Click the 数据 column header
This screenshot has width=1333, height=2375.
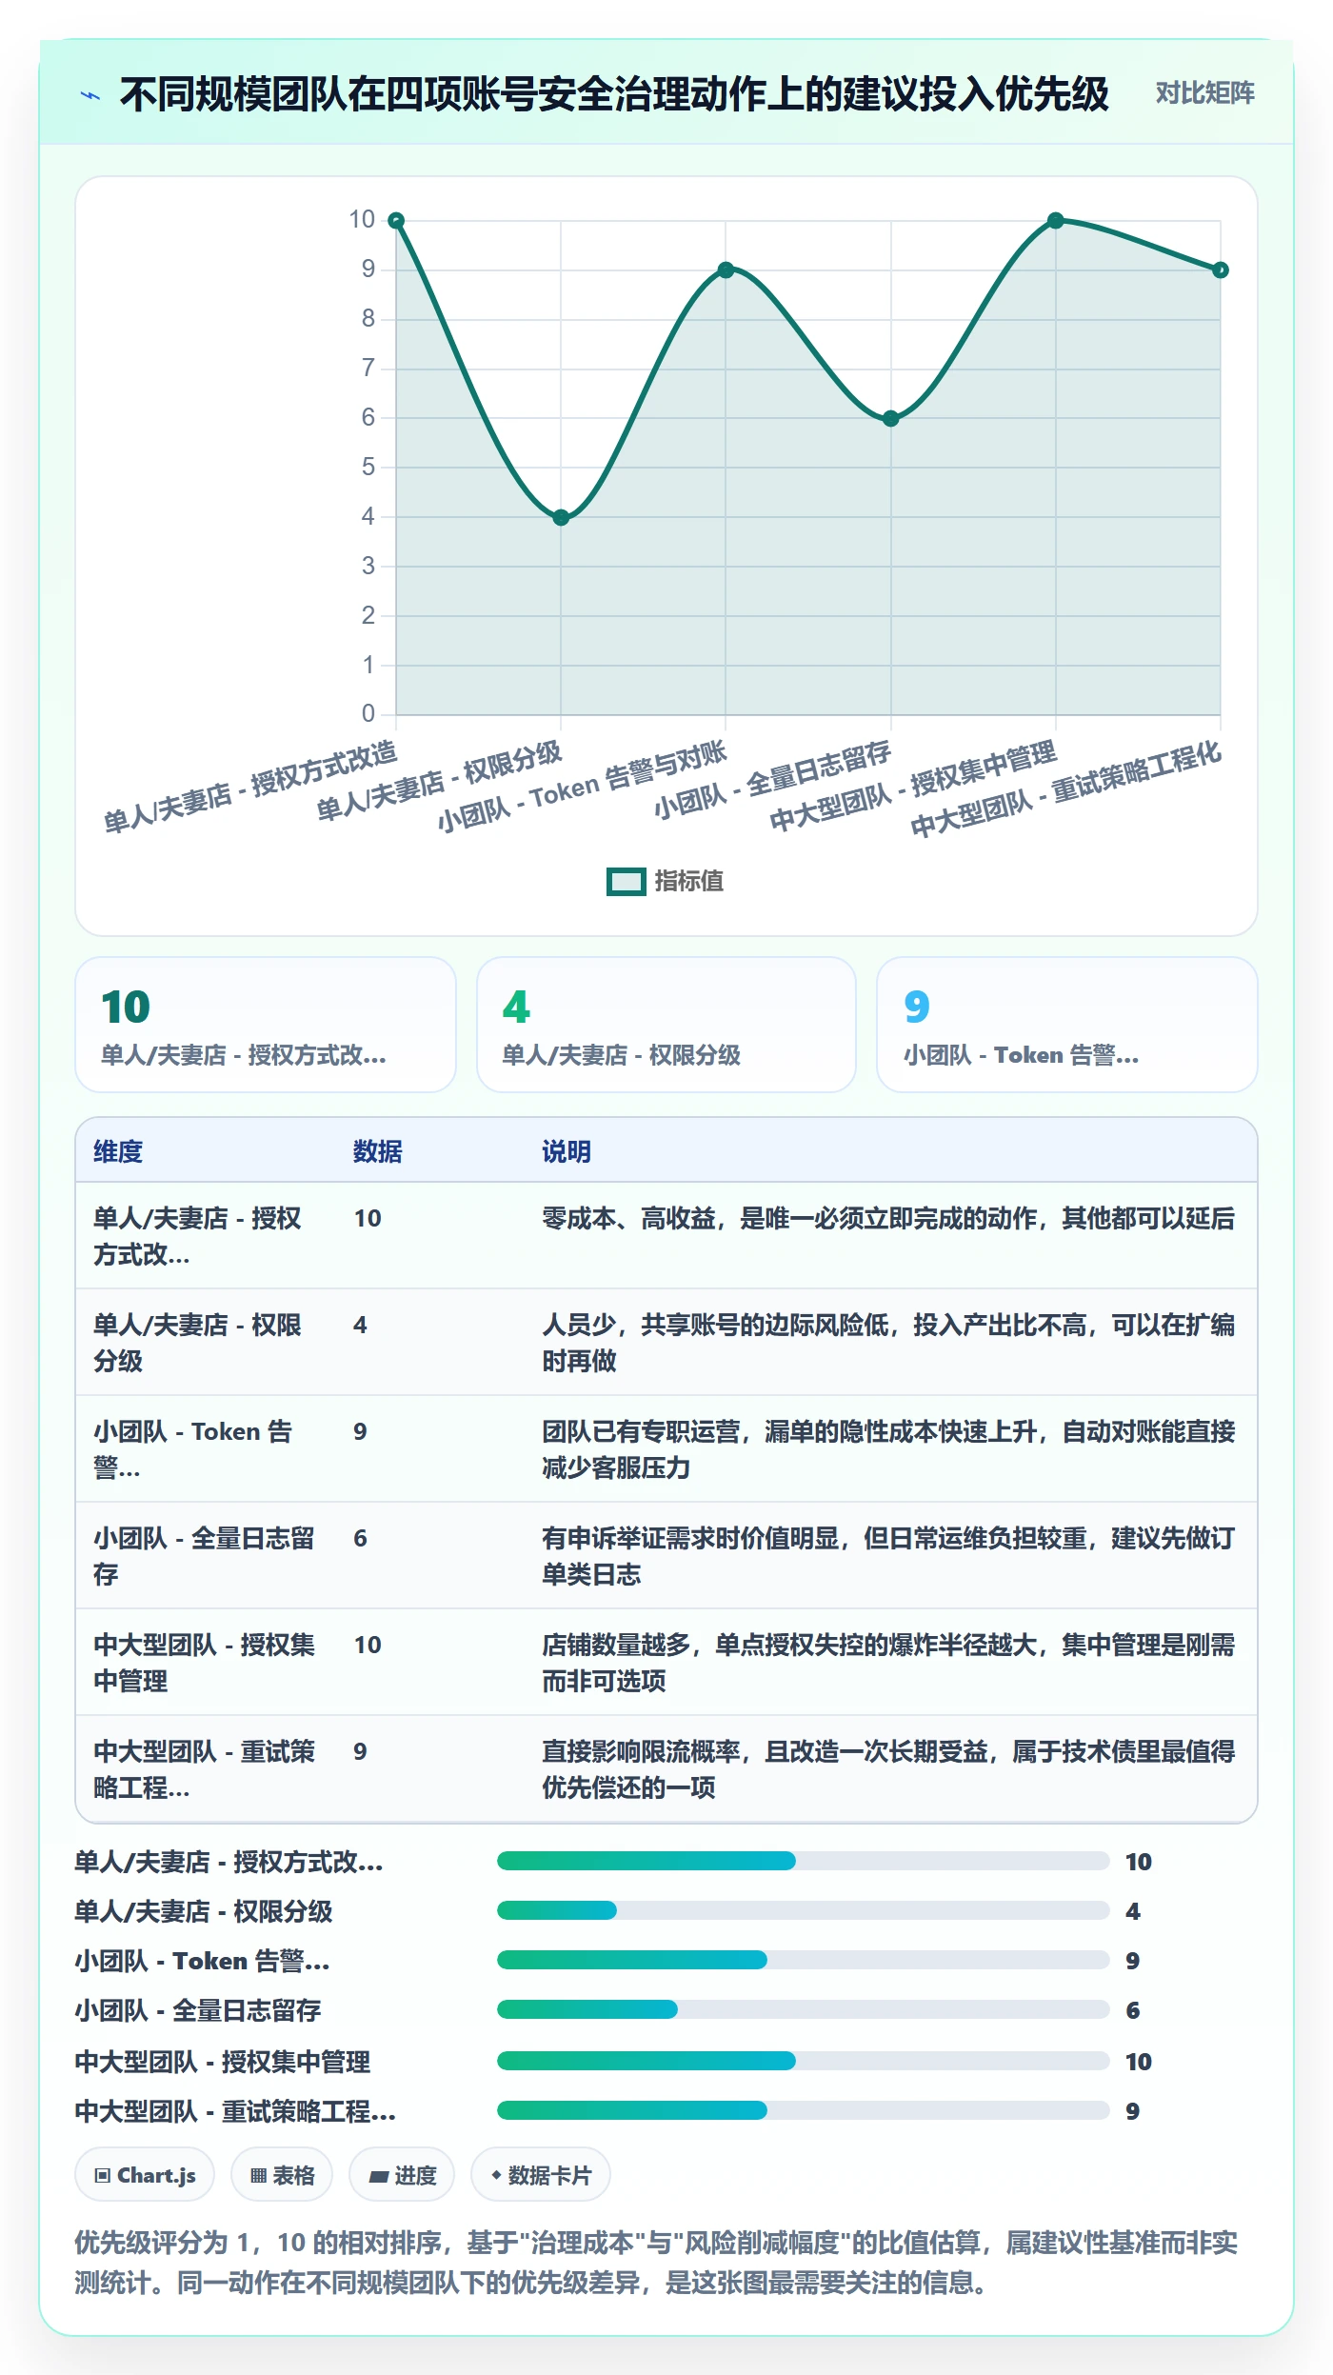click(377, 1151)
